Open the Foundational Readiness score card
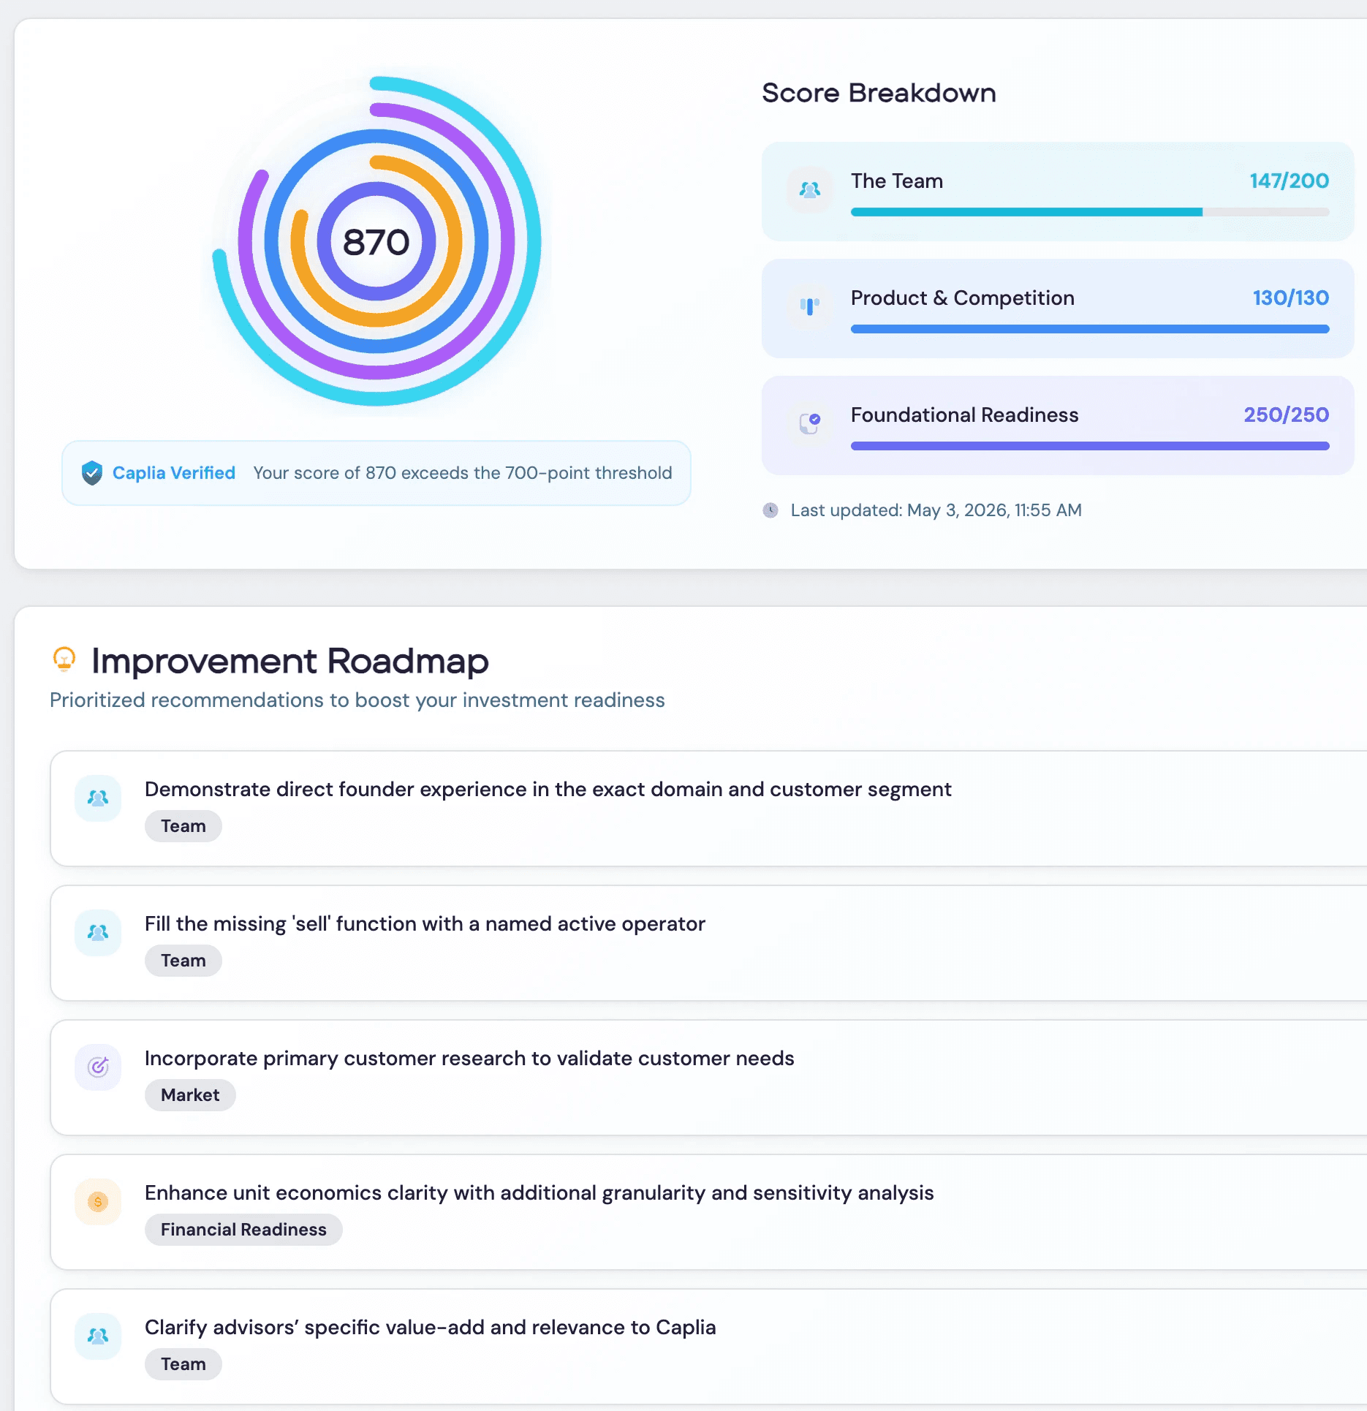The height and width of the screenshot is (1411, 1367). [x=1058, y=425]
